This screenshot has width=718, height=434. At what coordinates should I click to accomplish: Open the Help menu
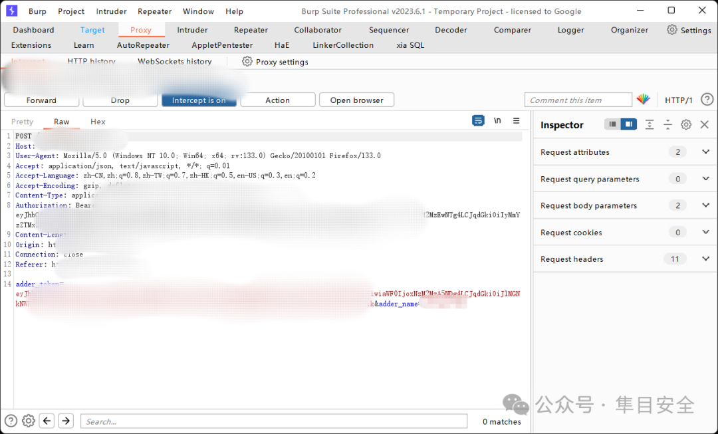pyautogui.click(x=234, y=11)
